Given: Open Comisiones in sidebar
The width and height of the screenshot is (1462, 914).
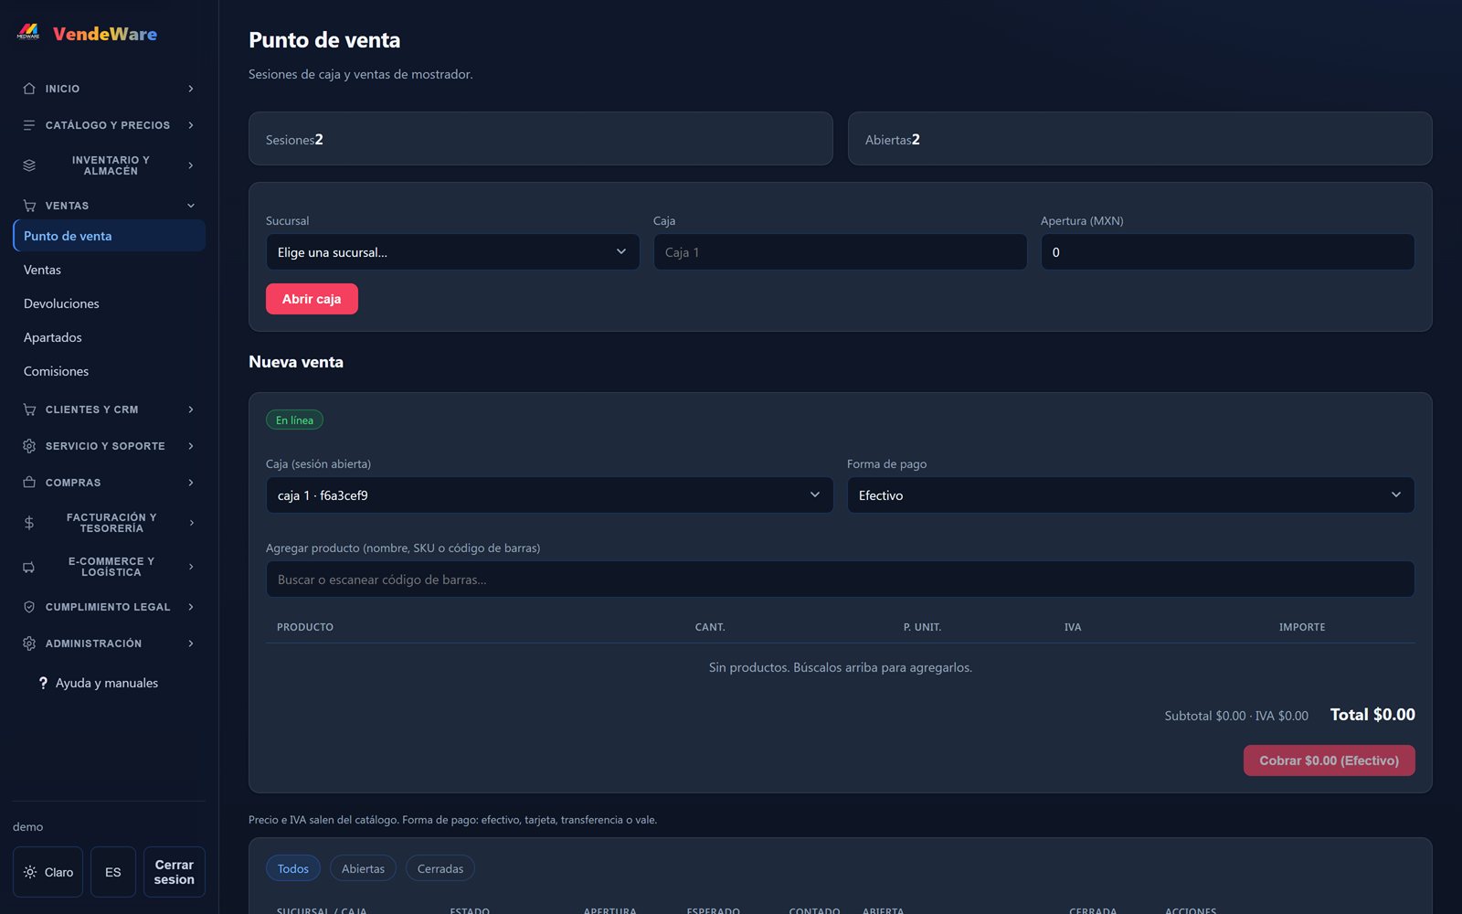Looking at the screenshot, I should point(109,371).
